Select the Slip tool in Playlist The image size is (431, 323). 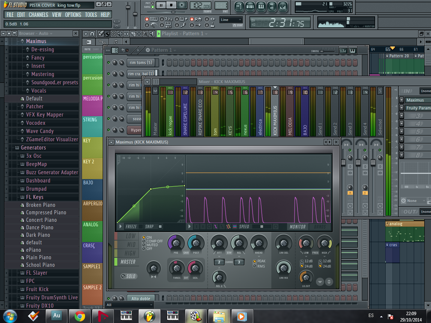126,34
